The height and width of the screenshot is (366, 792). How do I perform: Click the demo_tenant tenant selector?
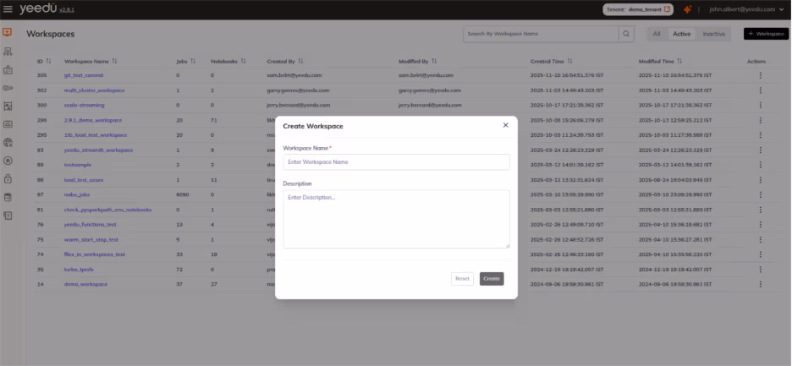click(x=637, y=9)
